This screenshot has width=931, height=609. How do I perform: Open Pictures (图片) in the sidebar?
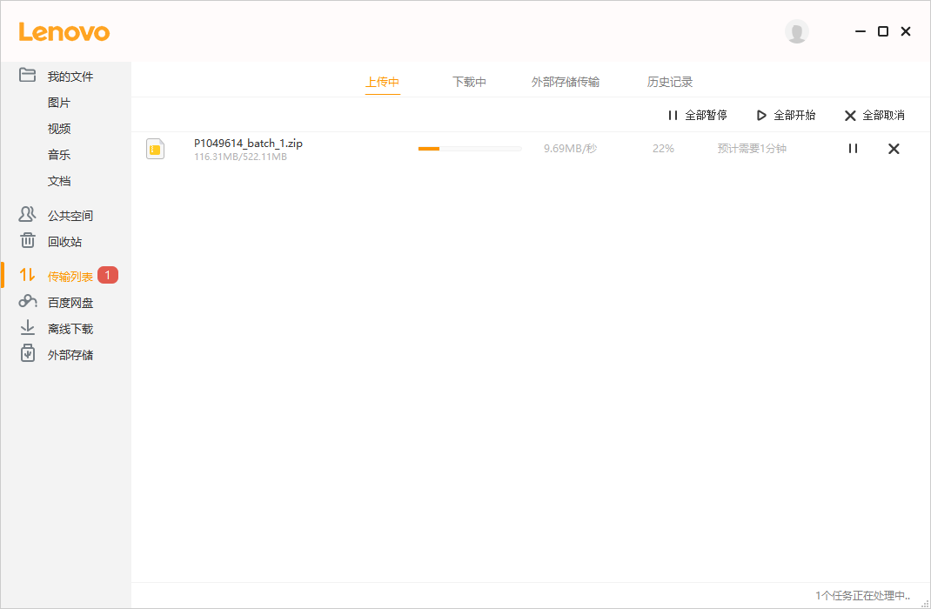tap(59, 103)
